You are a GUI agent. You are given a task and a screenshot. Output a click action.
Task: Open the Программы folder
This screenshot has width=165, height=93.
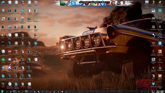(23, 44)
